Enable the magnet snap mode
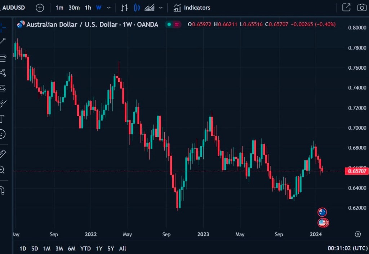This screenshot has height=254, width=369. [x=2, y=190]
